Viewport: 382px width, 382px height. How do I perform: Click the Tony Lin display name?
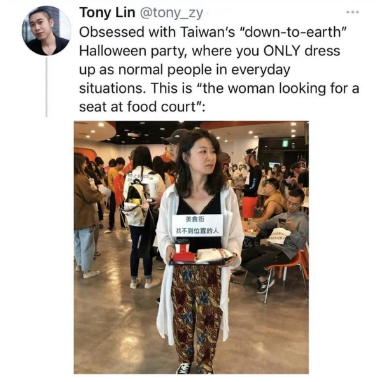coord(107,13)
